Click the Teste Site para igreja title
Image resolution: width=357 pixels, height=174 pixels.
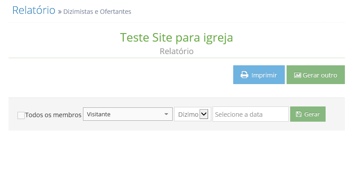click(x=176, y=38)
